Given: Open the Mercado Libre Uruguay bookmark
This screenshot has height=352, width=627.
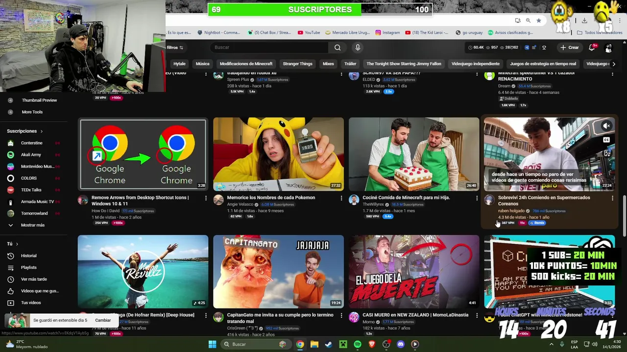Looking at the screenshot, I should tap(348, 33).
